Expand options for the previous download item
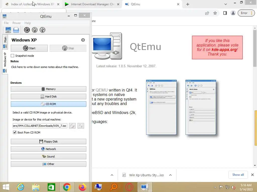 pos(112,175)
